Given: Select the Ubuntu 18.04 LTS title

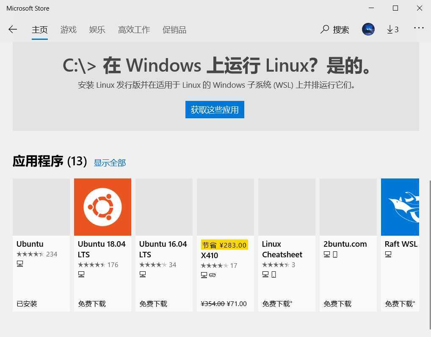Looking at the screenshot, I should point(102,249).
